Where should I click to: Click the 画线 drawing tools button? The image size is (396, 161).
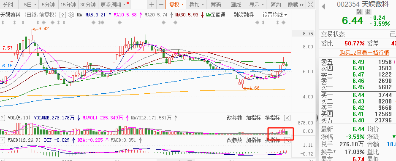[236, 5]
